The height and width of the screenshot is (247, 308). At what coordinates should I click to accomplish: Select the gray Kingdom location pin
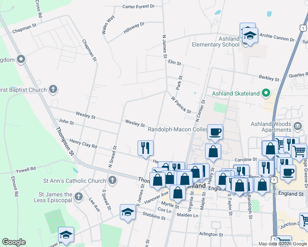click(x=21, y=59)
